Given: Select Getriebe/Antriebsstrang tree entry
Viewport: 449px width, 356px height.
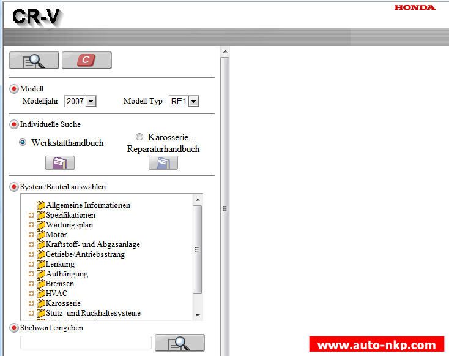Looking at the screenshot, I should (x=85, y=254).
